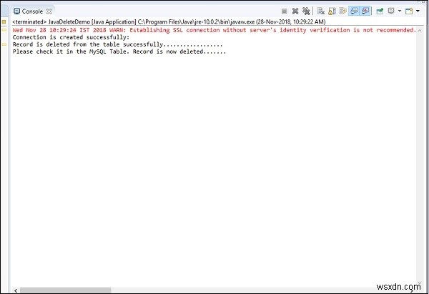Toggle show console on standard output change
This screenshot has width=429, height=294.
click(354, 11)
